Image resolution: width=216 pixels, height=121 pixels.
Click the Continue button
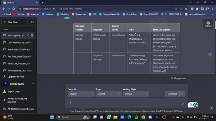[172, 94]
